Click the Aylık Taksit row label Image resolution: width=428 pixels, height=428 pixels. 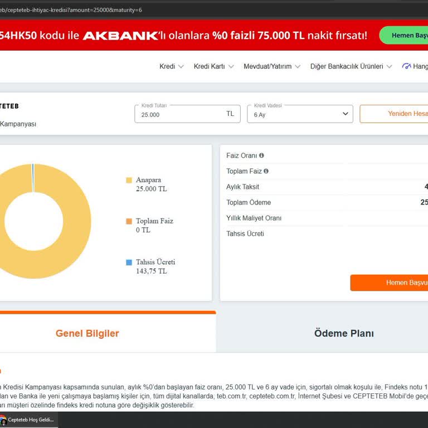(x=242, y=187)
